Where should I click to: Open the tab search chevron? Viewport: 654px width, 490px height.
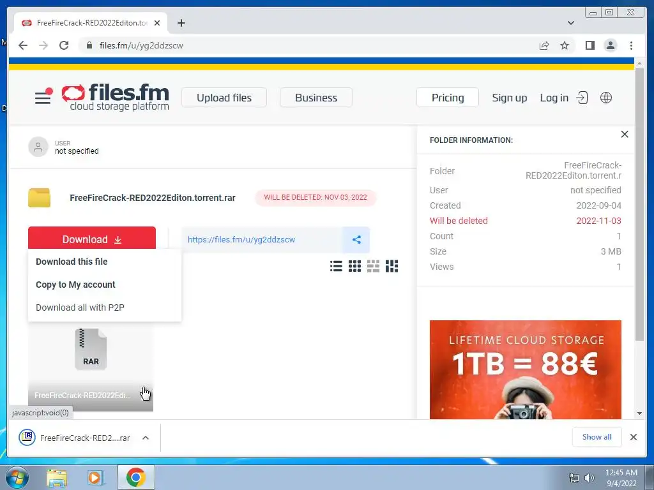click(570, 23)
